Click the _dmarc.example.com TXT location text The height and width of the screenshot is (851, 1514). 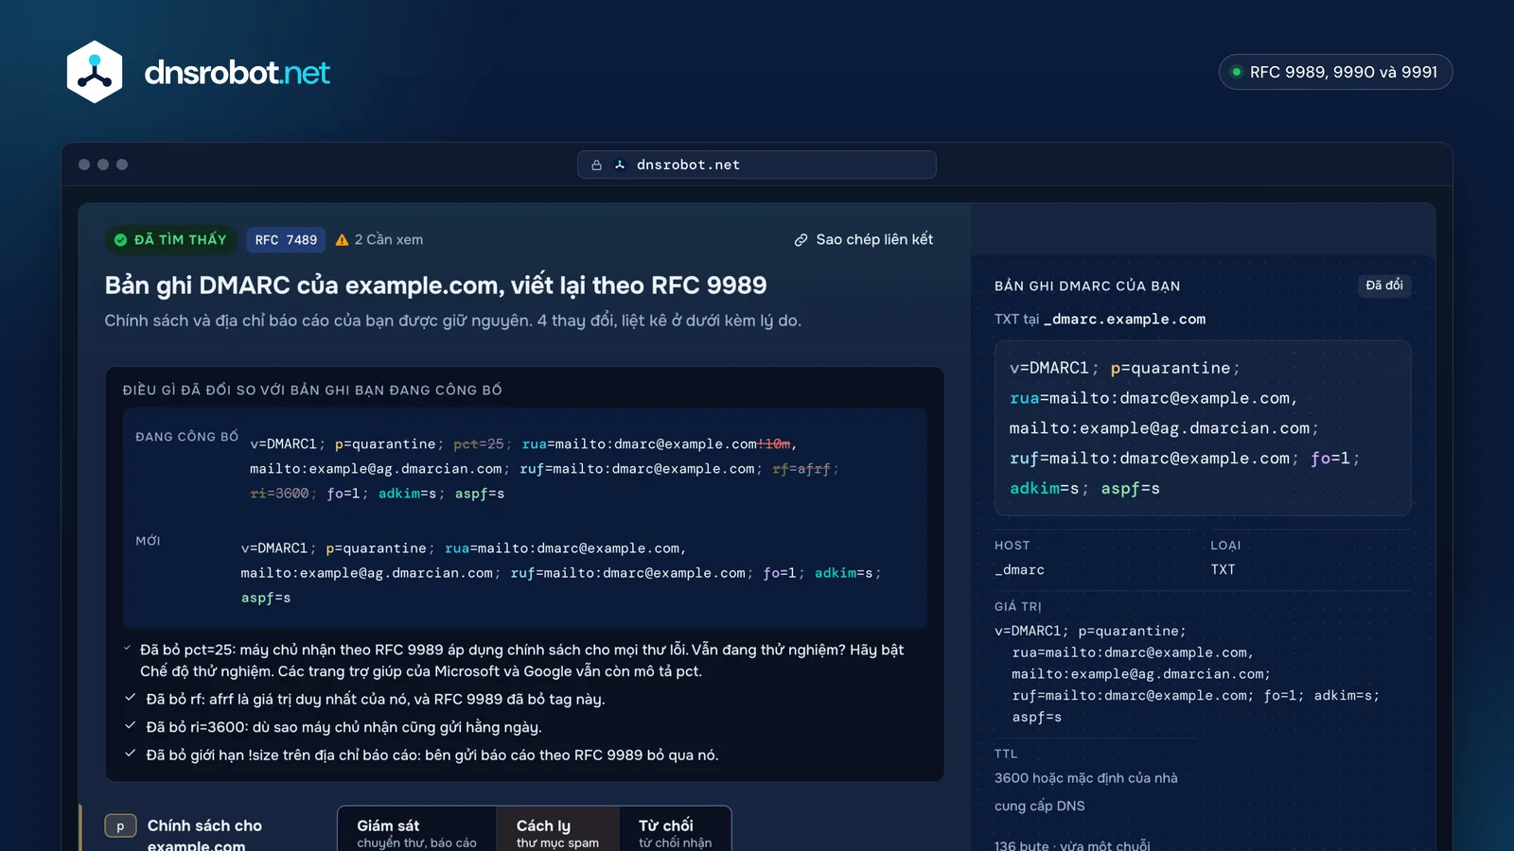pyautogui.click(x=1124, y=320)
